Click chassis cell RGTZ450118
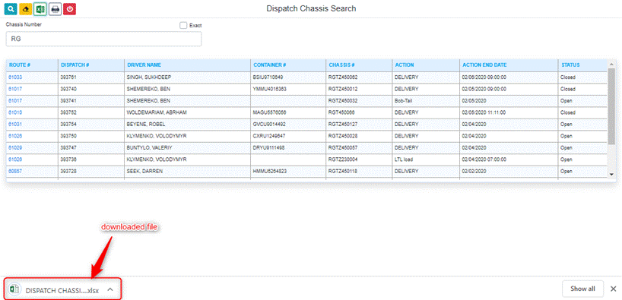This screenshot has width=622, height=300. tap(359, 171)
